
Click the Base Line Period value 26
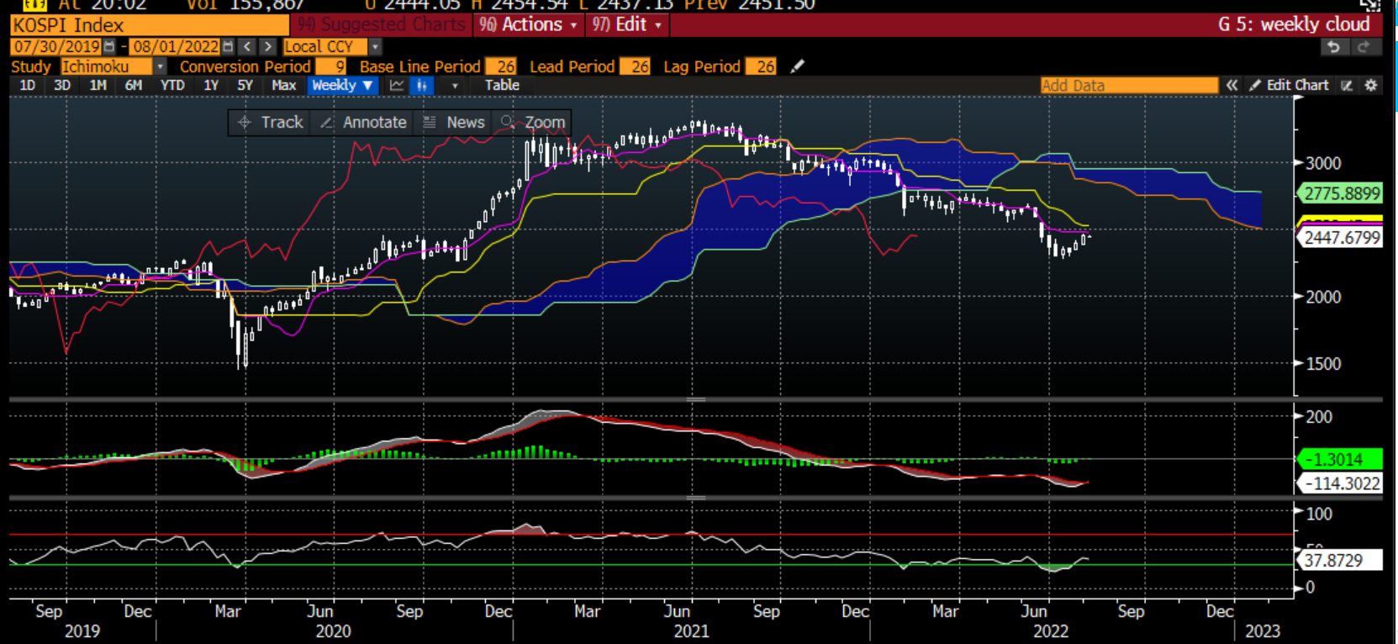500,66
